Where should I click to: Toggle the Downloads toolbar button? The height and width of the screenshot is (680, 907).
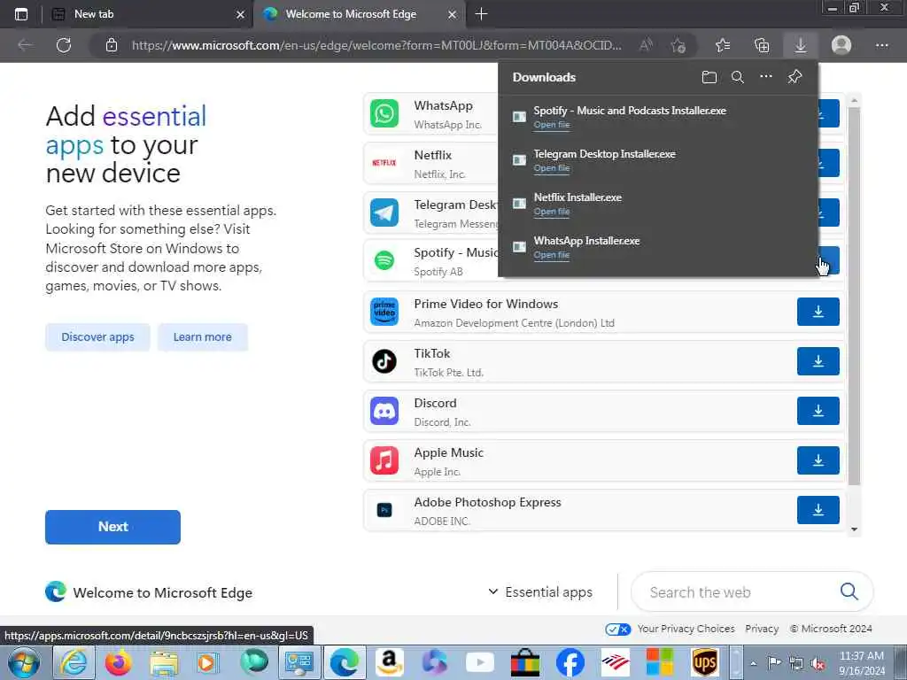coord(801,45)
